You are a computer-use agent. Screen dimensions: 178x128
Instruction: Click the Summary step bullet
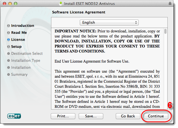[9, 74]
